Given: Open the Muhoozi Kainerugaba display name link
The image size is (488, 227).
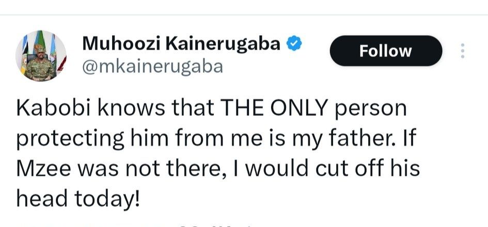Looking at the screenshot, I should [x=181, y=45].
